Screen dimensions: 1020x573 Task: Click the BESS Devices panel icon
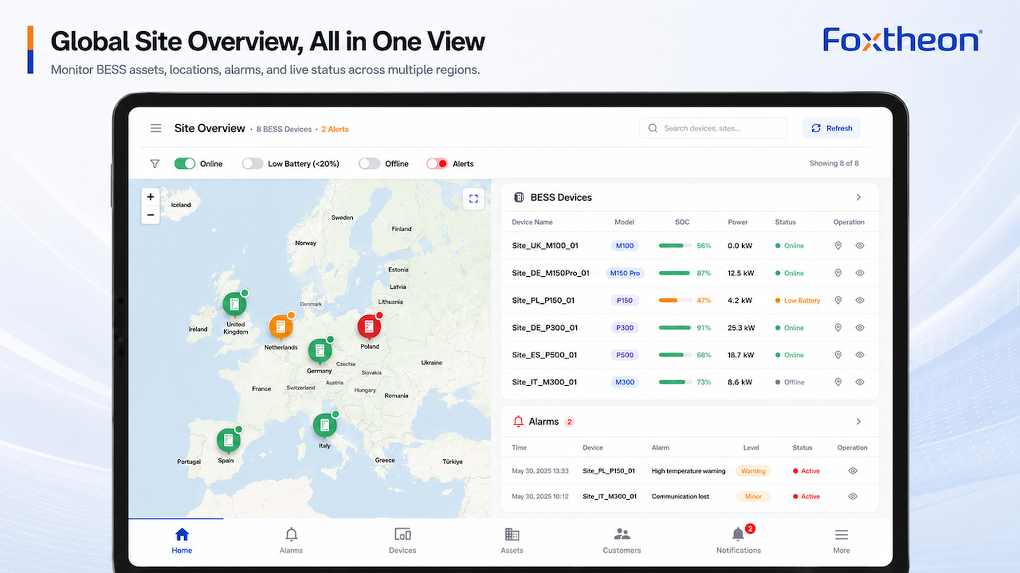click(519, 197)
